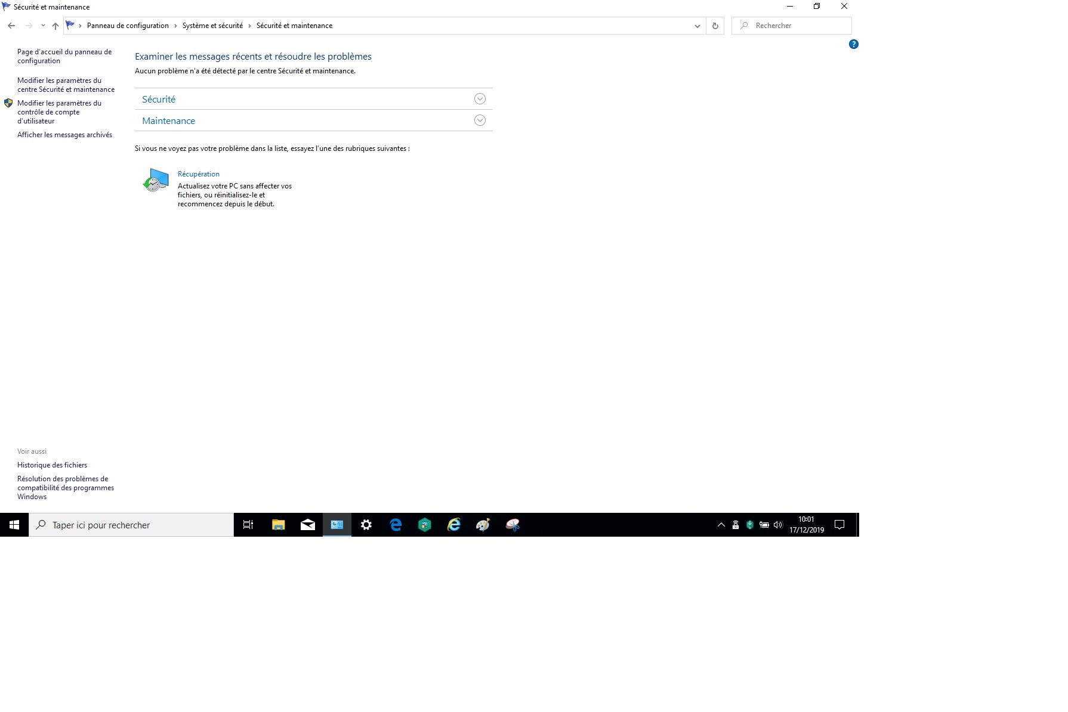Image resolution: width=1068 pixels, height=712 pixels.
Task: Open breadcrumb arrow after Panneau de configuration
Action: (175, 26)
